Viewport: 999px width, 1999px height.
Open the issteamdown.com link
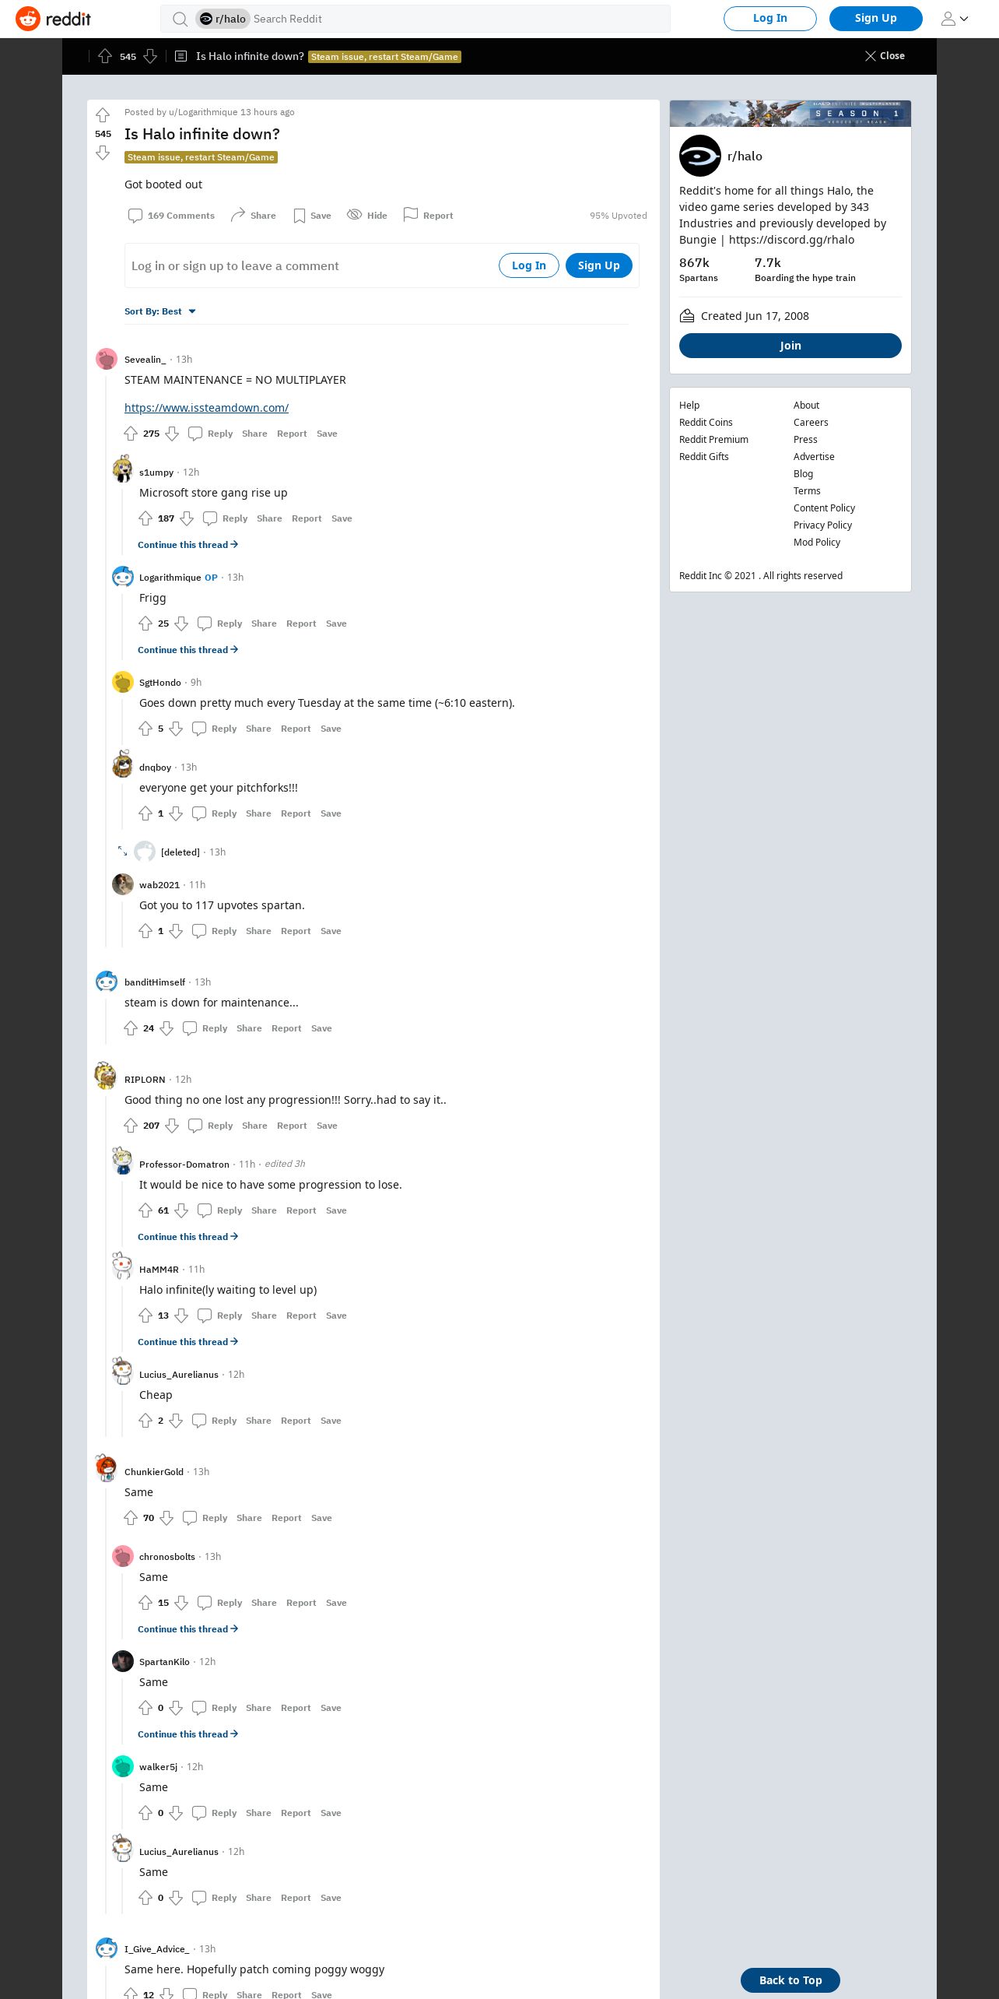point(206,408)
